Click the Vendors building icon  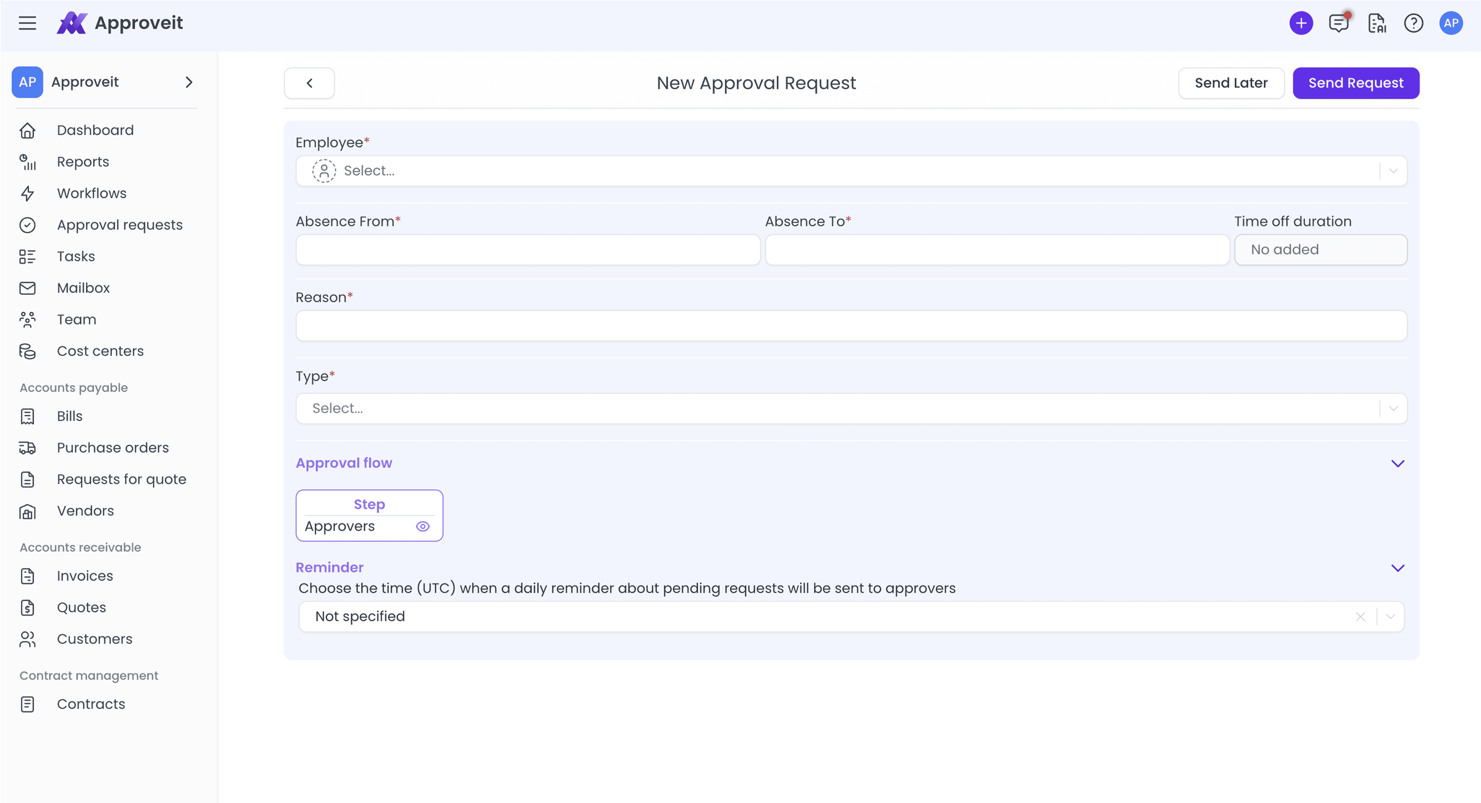(x=27, y=511)
